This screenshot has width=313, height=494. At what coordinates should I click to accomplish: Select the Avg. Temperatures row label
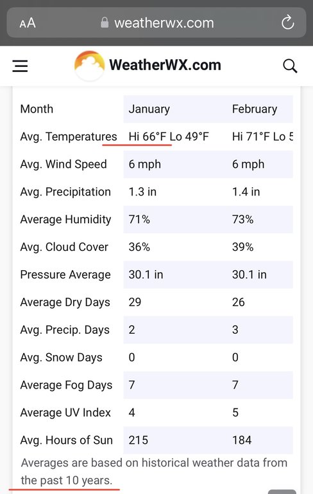(x=69, y=137)
